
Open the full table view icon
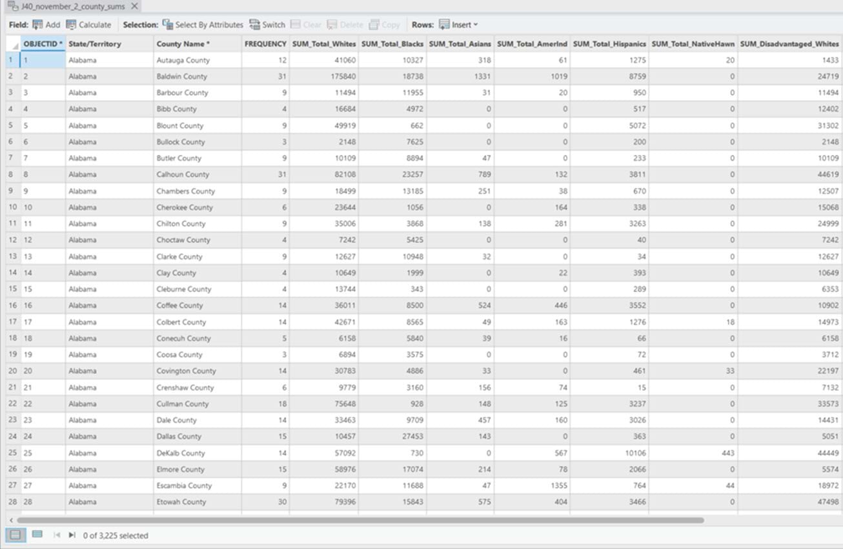(x=14, y=535)
